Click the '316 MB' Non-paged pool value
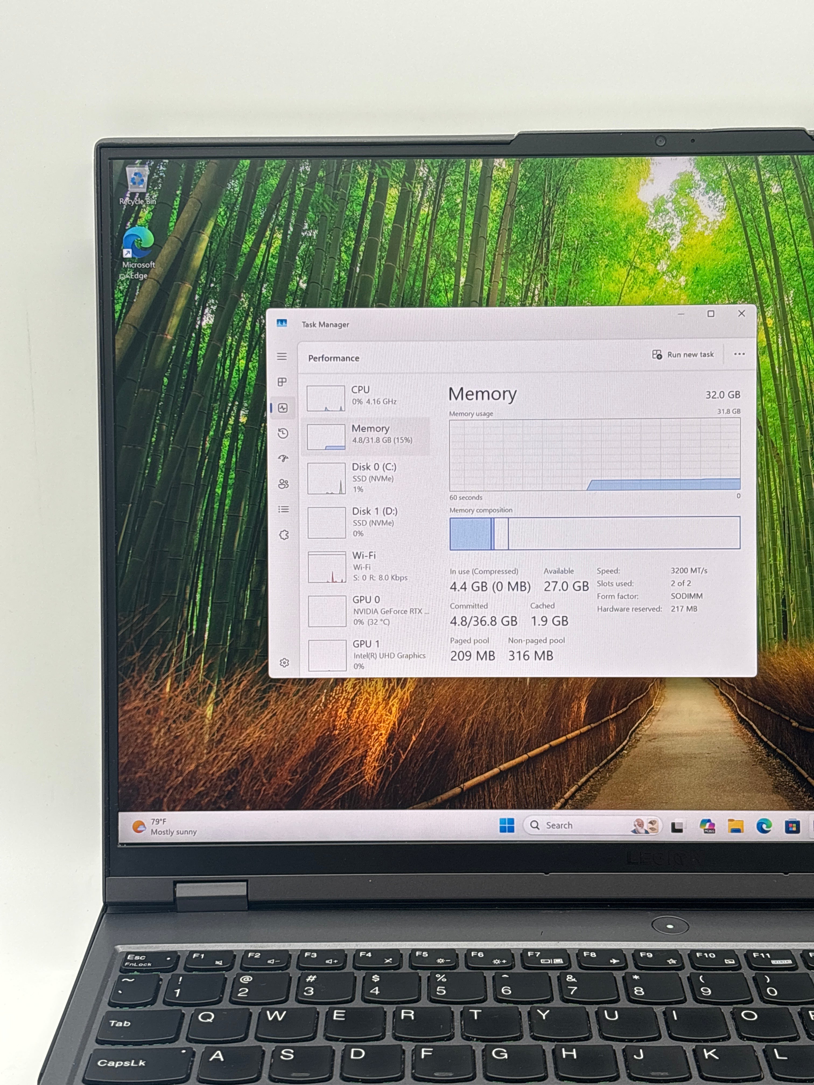 [530, 656]
